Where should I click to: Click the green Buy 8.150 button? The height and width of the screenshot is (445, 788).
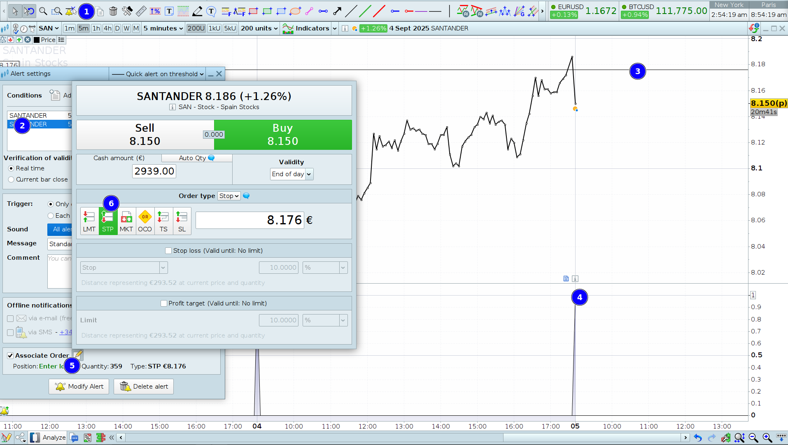283,135
